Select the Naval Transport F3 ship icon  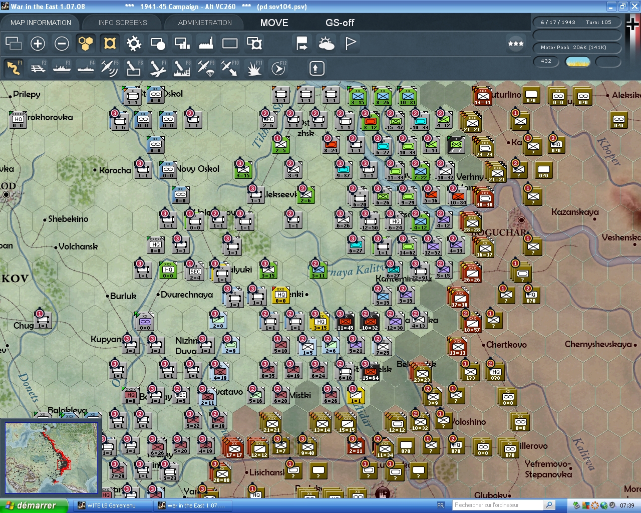click(x=62, y=68)
